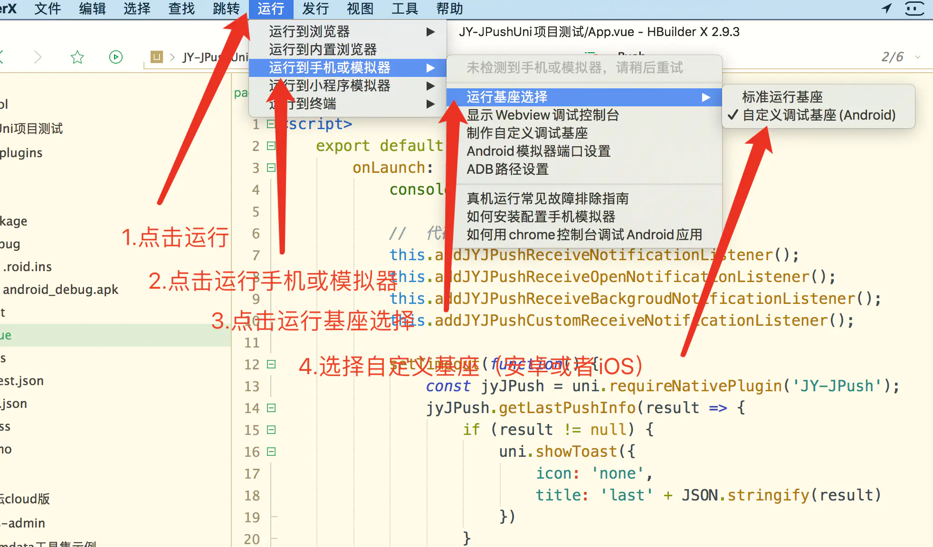
Task: Click the Run to Mini Program Emulator icon
Action: coord(328,85)
